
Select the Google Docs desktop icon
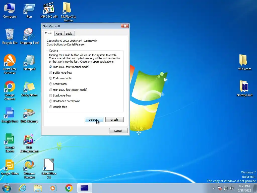click(x=10, y=115)
